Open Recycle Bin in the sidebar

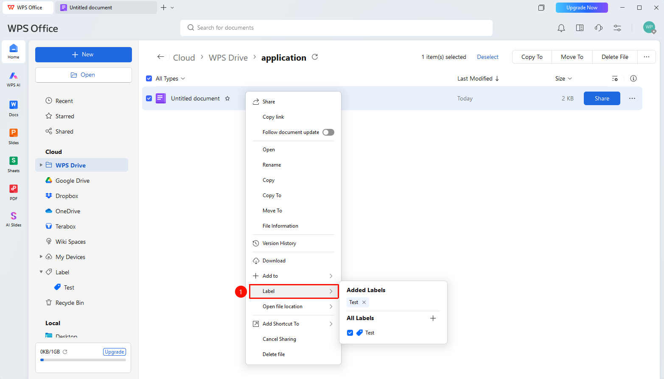65,303
